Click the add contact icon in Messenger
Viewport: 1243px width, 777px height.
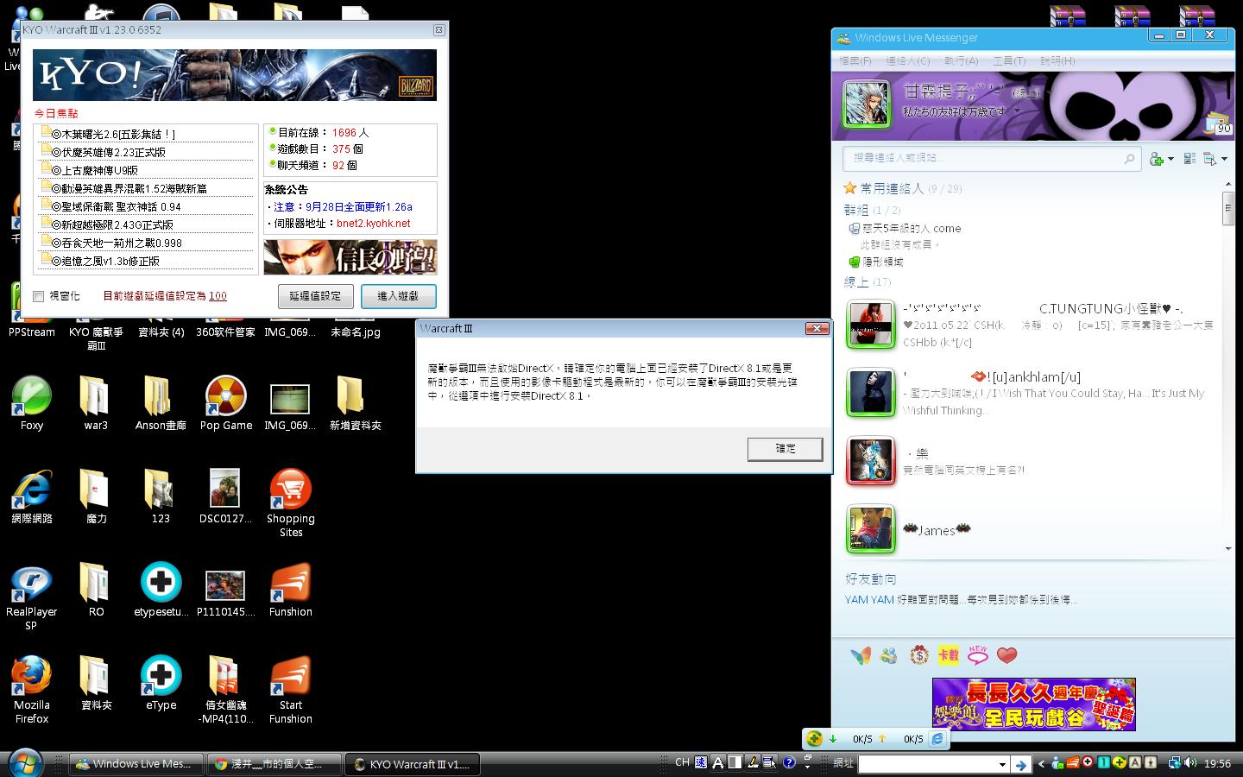pyautogui.click(x=1156, y=159)
